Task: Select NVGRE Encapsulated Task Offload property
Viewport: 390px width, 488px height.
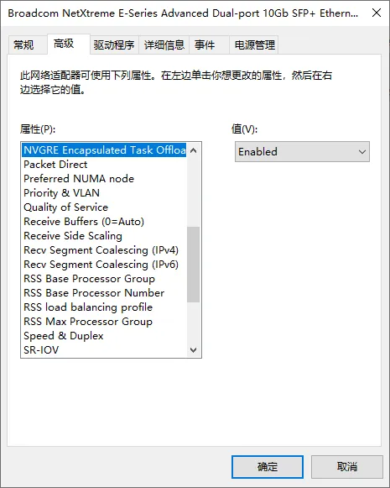Action: click(104, 150)
